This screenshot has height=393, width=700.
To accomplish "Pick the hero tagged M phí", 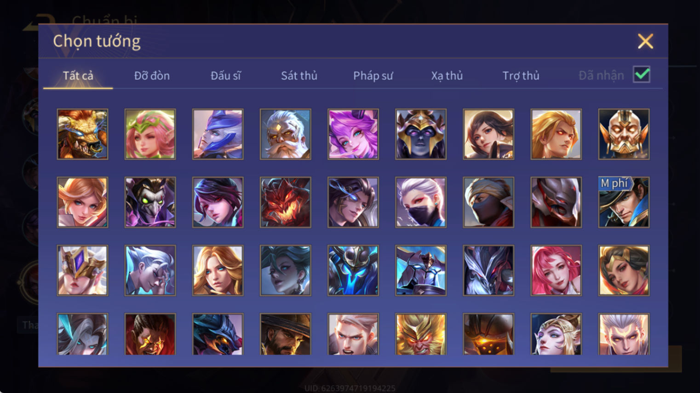I will [624, 202].
